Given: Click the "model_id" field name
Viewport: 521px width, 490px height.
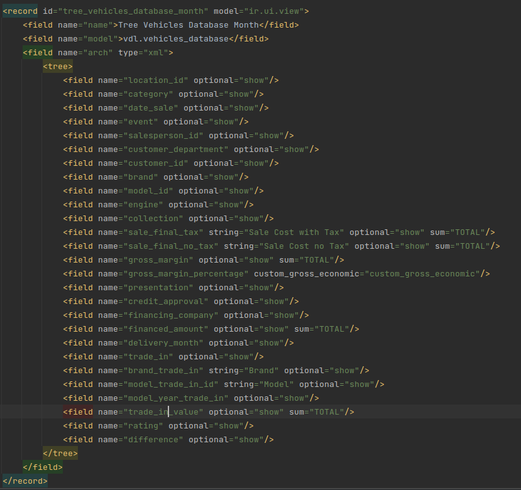Looking at the screenshot, I should tap(148, 191).
